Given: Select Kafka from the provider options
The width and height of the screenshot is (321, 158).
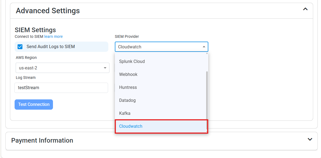Looking at the screenshot, I should 125,113.
